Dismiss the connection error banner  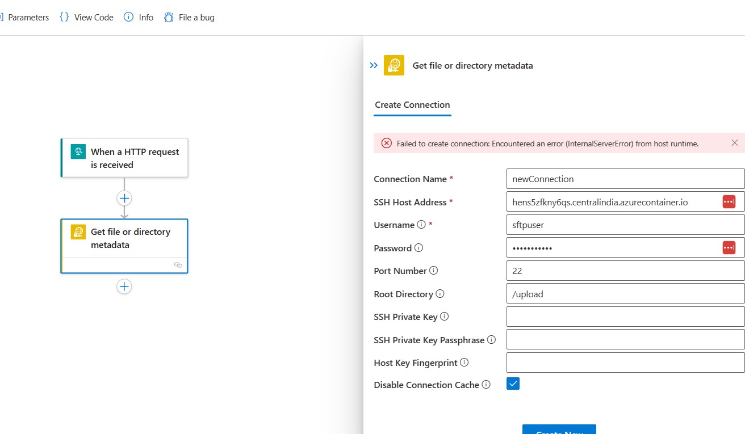click(x=735, y=143)
